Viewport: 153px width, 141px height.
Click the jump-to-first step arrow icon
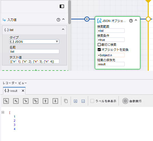(x=6, y=101)
